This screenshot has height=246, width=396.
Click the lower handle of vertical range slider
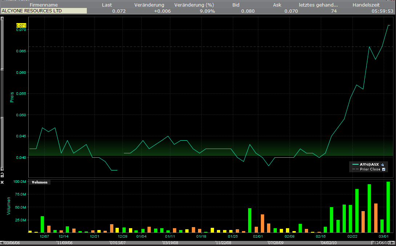[2, 118]
